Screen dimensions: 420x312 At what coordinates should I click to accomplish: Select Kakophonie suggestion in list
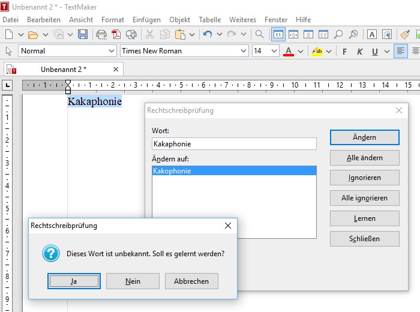click(234, 171)
